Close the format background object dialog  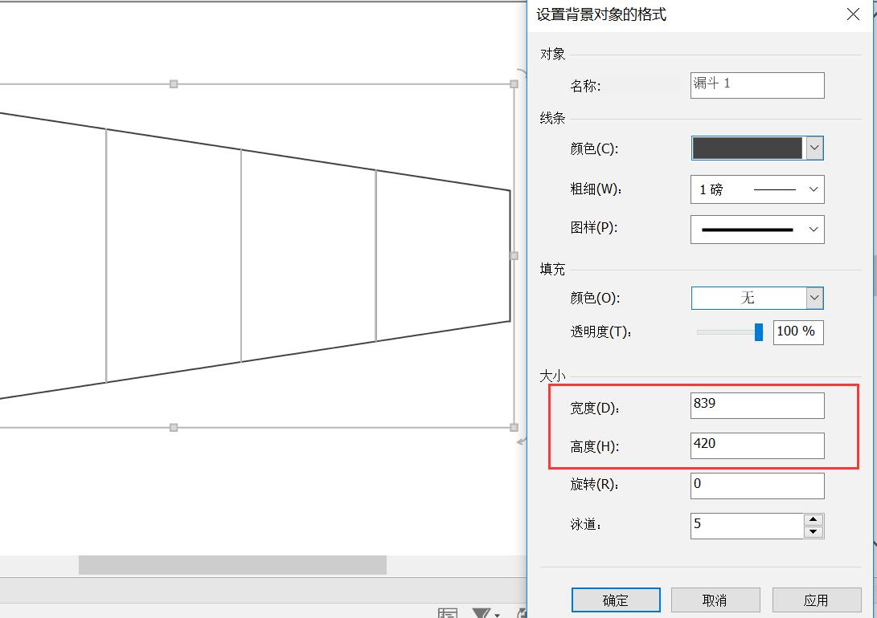852,14
